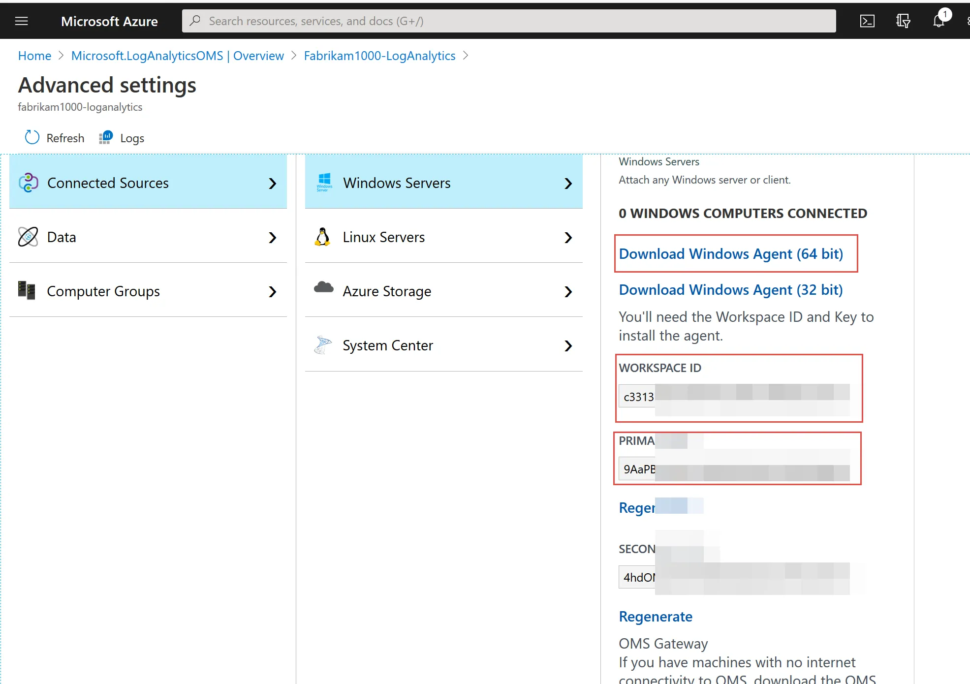Expand the Computer Groups chevron

[273, 292]
